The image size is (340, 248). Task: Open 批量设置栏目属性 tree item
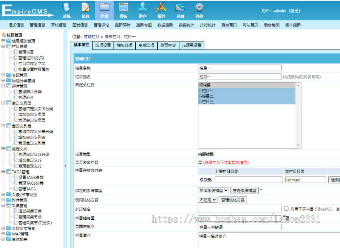click(34, 69)
